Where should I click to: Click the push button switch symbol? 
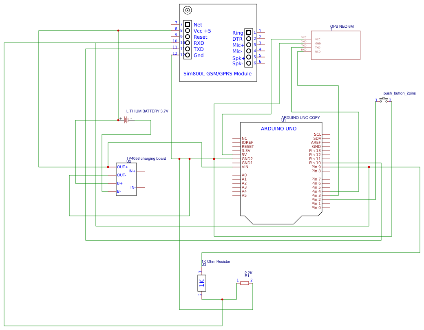coord(384,100)
